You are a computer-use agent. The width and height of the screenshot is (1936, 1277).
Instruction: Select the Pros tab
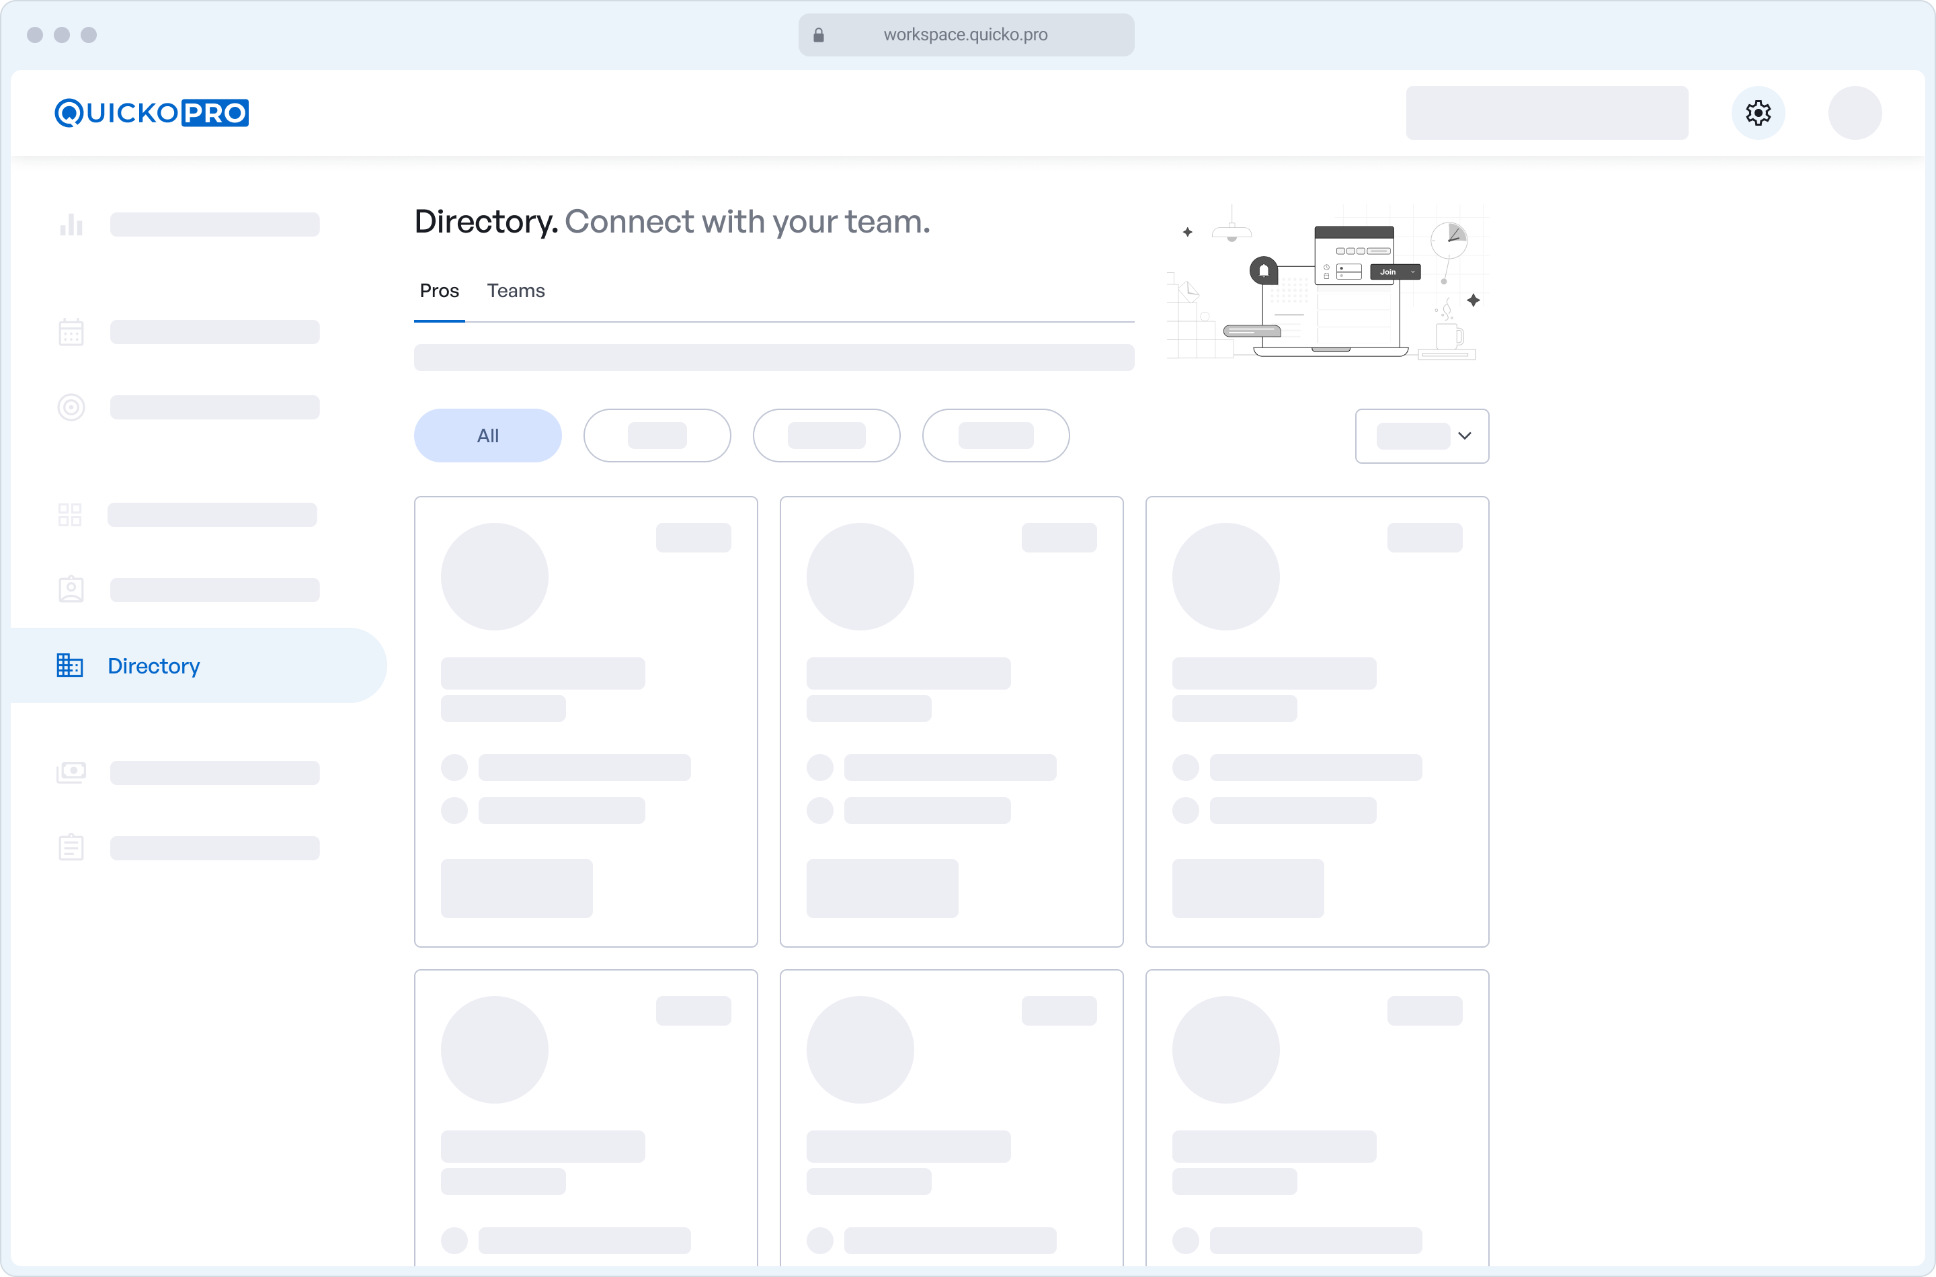pyautogui.click(x=439, y=291)
